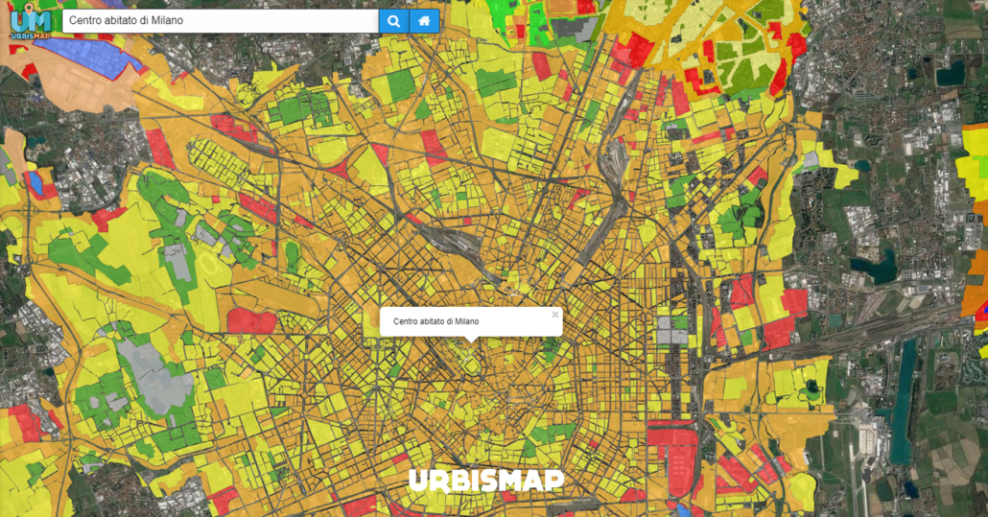Click the home icon button
The image size is (988, 517).
(425, 21)
